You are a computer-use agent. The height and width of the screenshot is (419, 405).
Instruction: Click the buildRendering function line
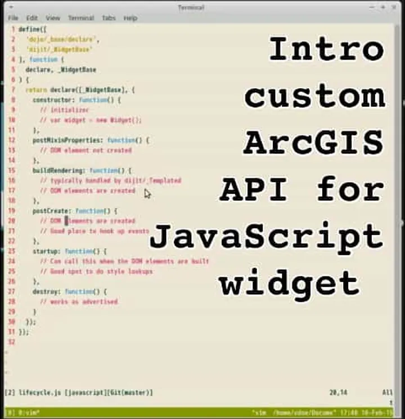click(82, 170)
